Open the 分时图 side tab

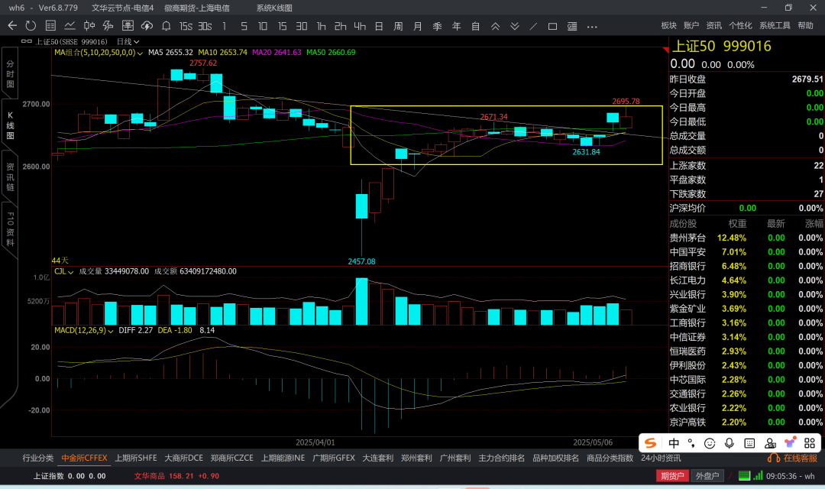[10, 73]
